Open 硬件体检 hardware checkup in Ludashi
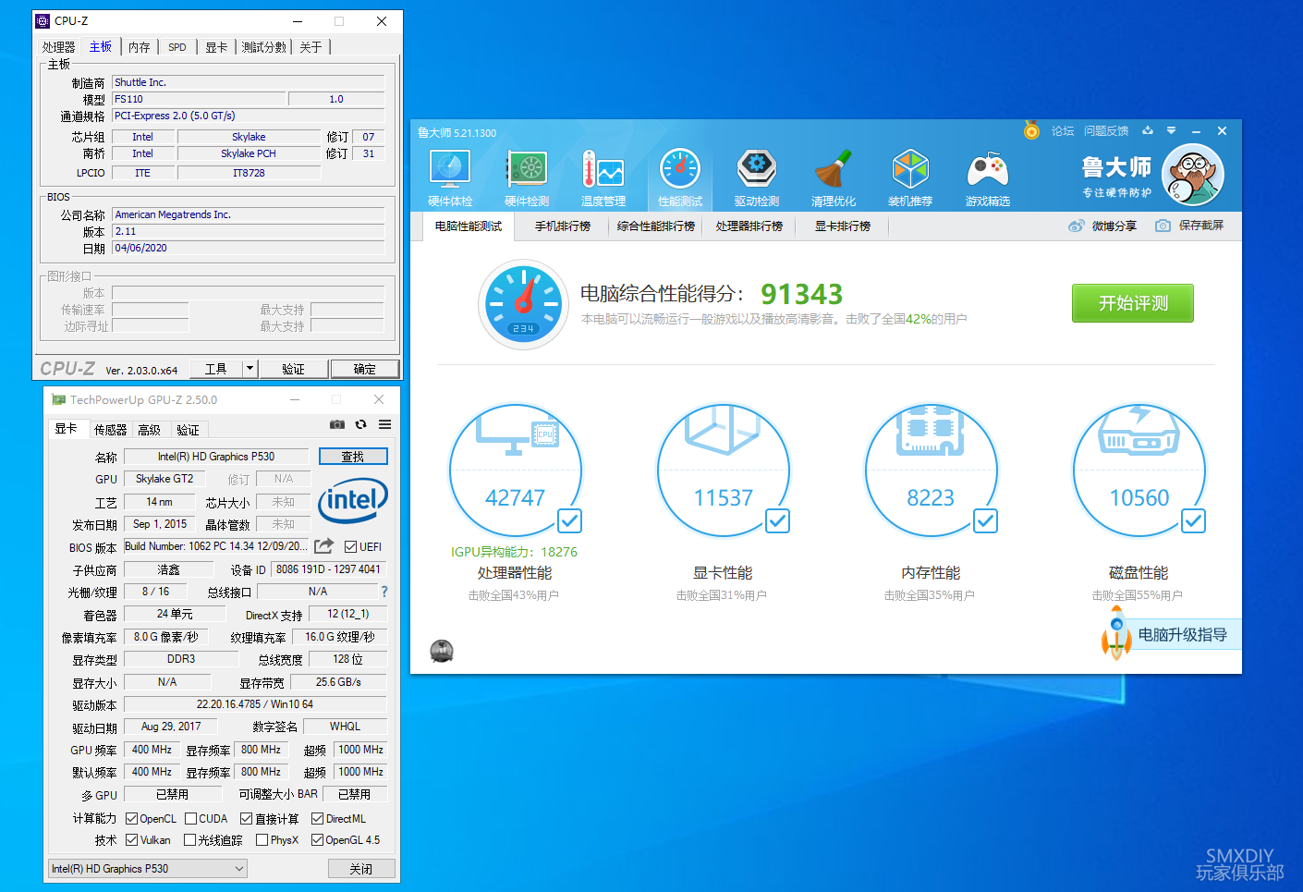Screen dimensions: 1303x892 (450, 178)
